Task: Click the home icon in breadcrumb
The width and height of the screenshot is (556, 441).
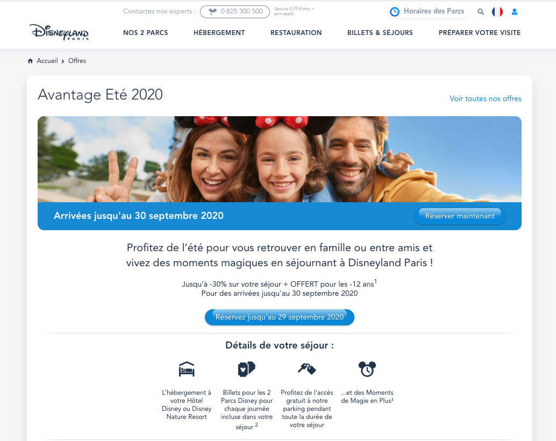Action: (x=31, y=61)
